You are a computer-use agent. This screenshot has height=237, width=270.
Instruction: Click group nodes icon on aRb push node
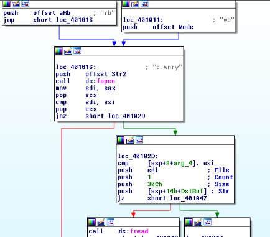pos(25,4)
